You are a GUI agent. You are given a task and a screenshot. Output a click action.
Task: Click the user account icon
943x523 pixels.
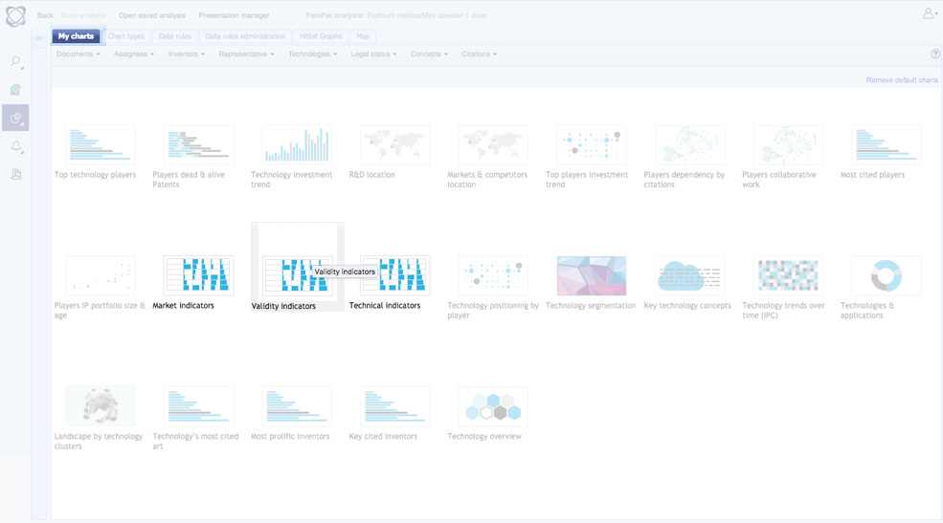929,13
